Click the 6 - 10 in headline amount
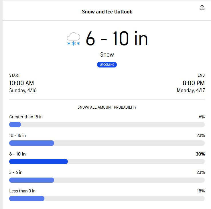Viewport: 211px width, 209px height. pos(117,39)
